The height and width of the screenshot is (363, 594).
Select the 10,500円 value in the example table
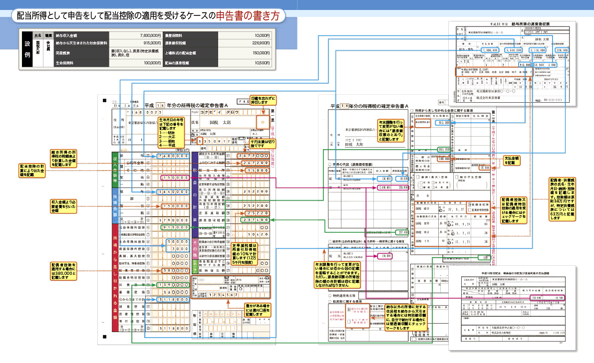pyautogui.click(x=262, y=63)
